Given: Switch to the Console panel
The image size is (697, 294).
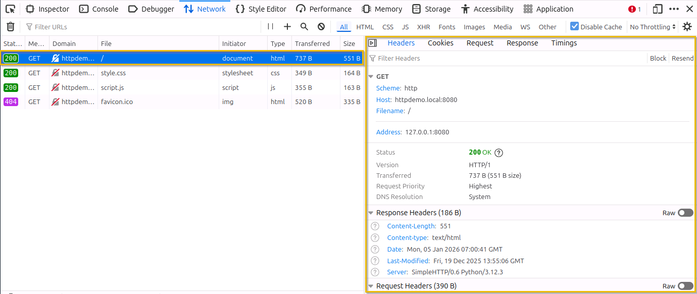Looking at the screenshot, I should pyautogui.click(x=98, y=9).
